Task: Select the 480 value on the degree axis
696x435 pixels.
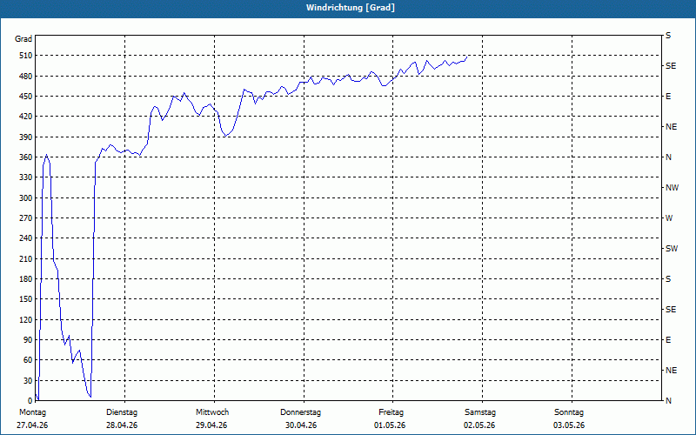Action: click(x=26, y=77)
